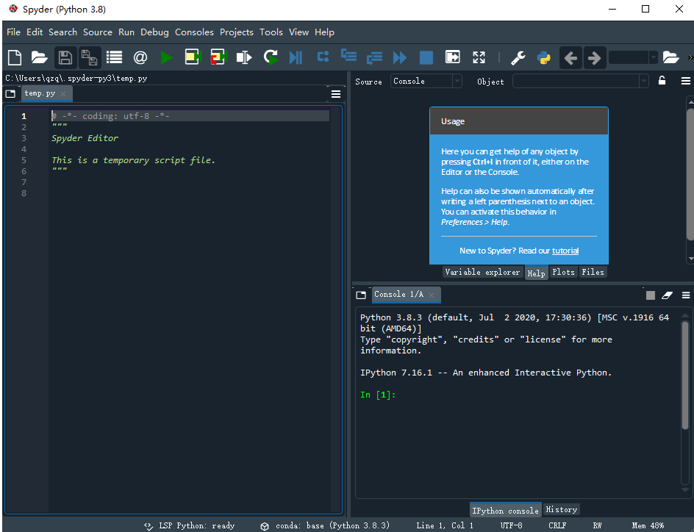
Task: Click conda base environment status
Action: pyautogui.click(x=325, y=525)
